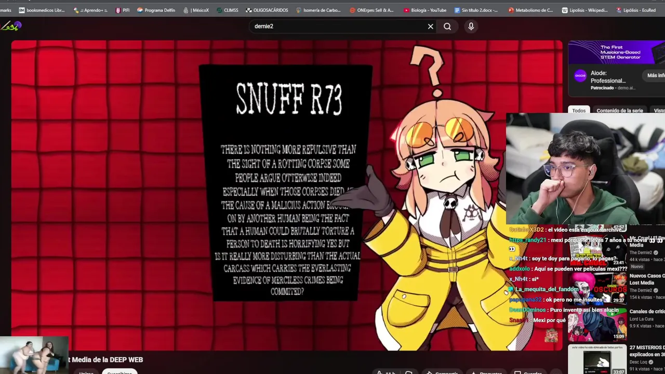Click the Lord La Cura channel name
Viewport: 665px width, 374px height.
641,319
